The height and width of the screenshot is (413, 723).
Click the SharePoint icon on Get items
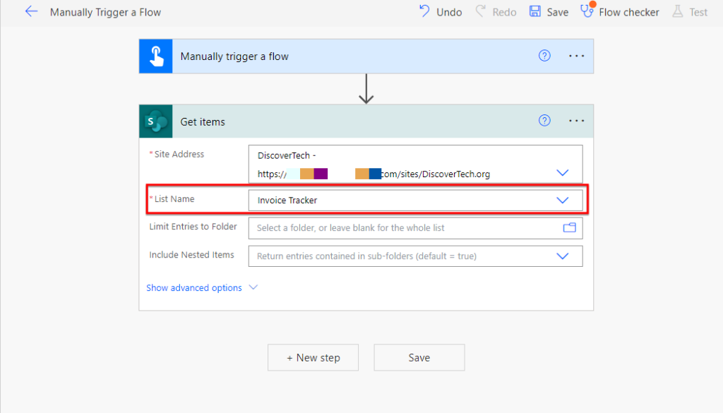(x=156, y=121)
